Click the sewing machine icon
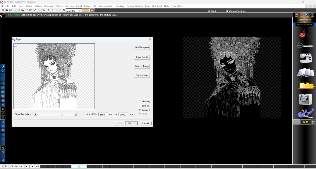This screenshot has height=169, width=316. [x=305, y=58]
